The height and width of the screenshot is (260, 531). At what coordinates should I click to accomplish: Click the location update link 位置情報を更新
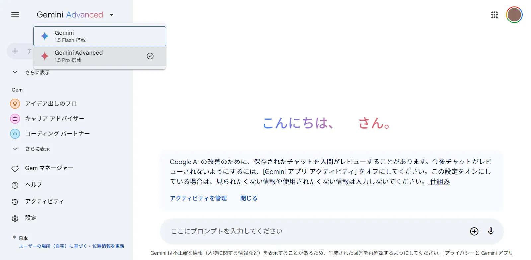(x=108, y=246)
